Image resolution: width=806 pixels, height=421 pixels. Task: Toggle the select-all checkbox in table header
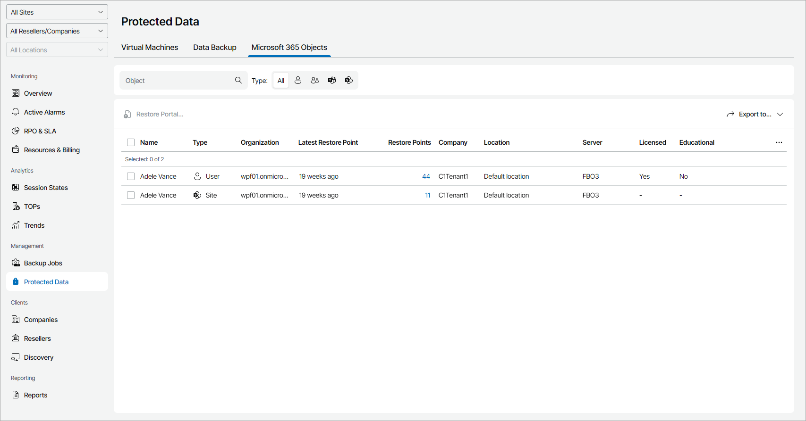[131, 142]
